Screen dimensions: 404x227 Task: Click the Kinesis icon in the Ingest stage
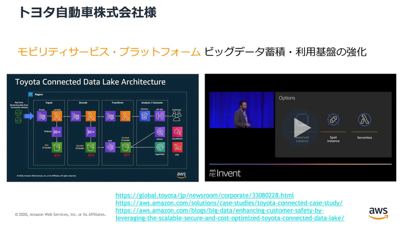(x=42, y=117)
